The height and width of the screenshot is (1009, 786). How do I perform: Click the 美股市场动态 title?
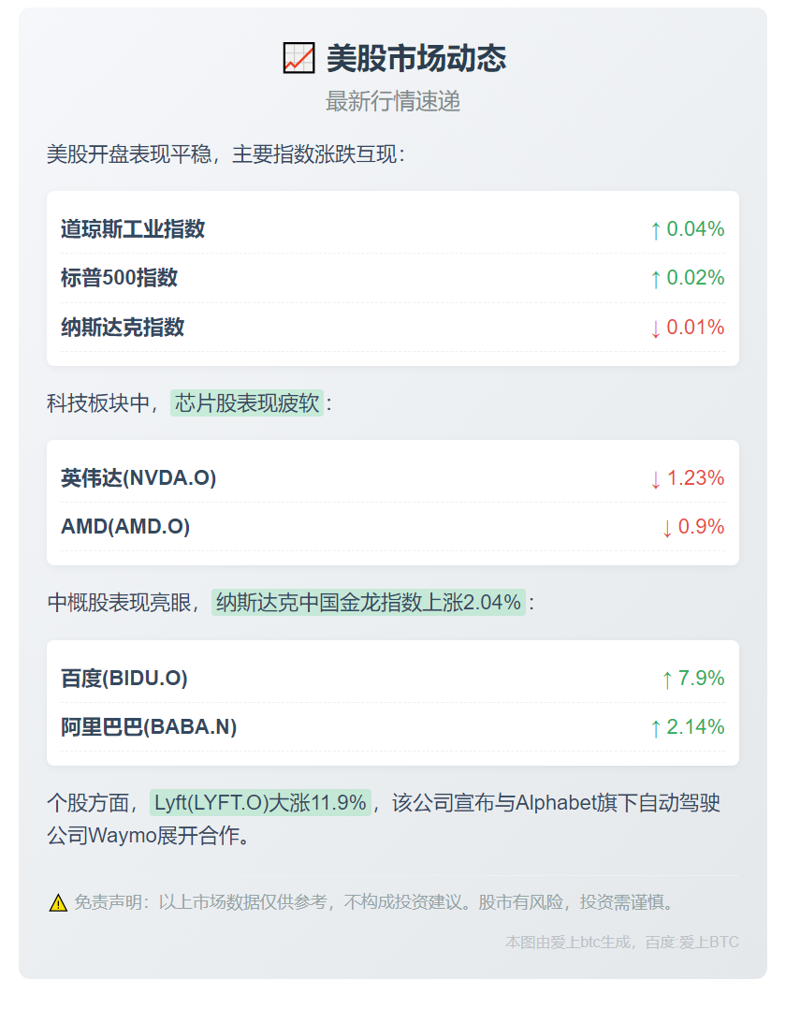415,59
